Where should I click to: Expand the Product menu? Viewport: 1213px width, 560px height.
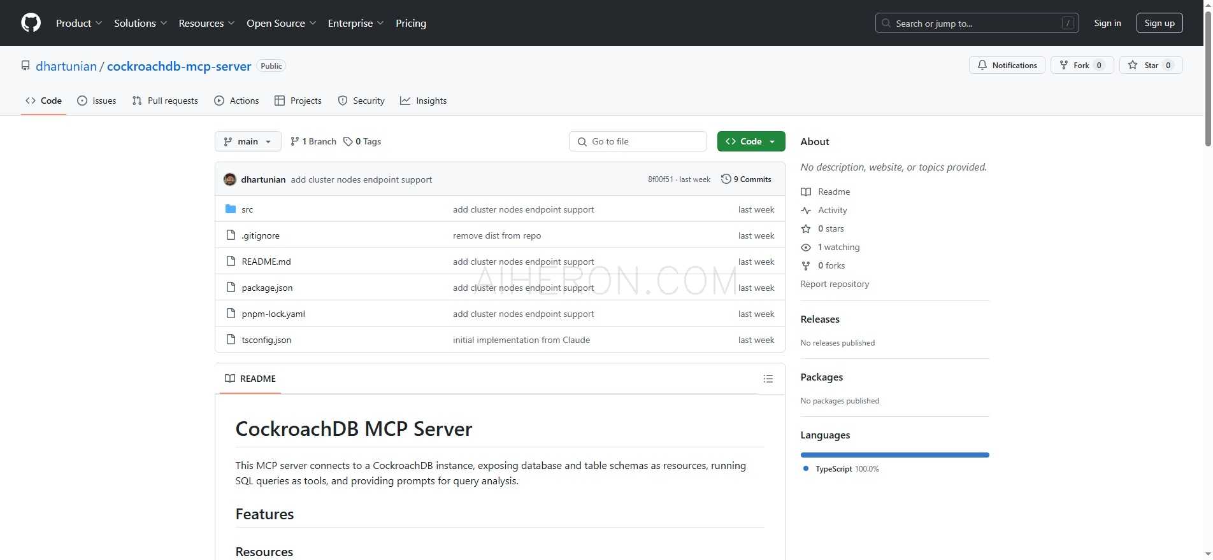pos(79,23)
